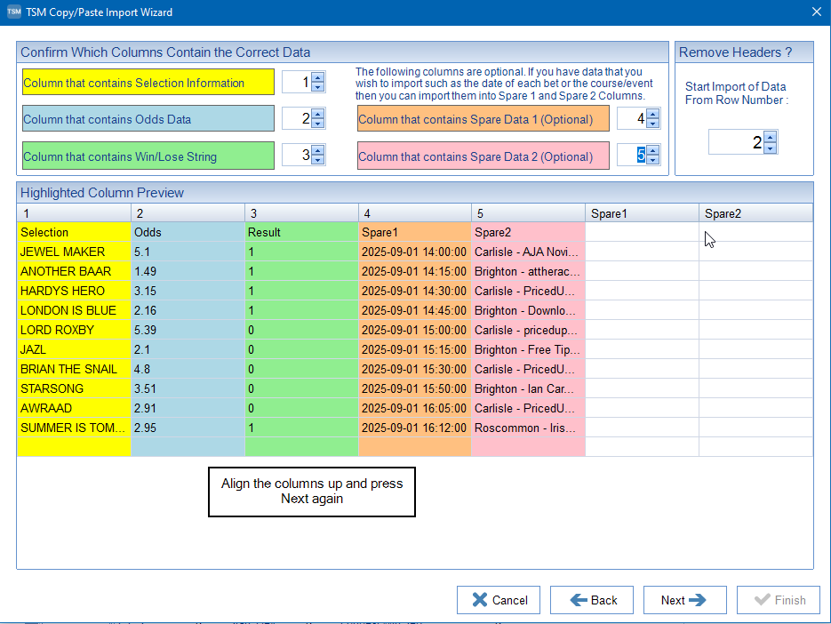Click the start row number input field

pyautogui.click(x=736, y=142)
